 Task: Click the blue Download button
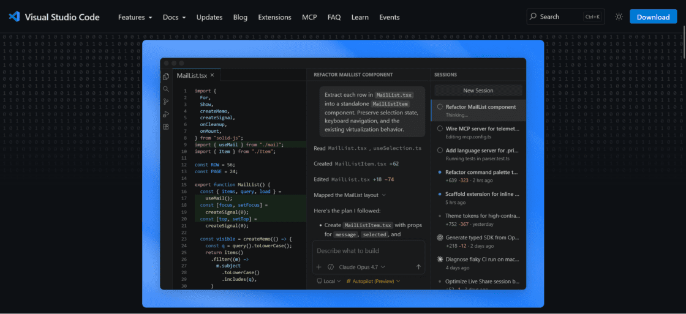(653, 17)
